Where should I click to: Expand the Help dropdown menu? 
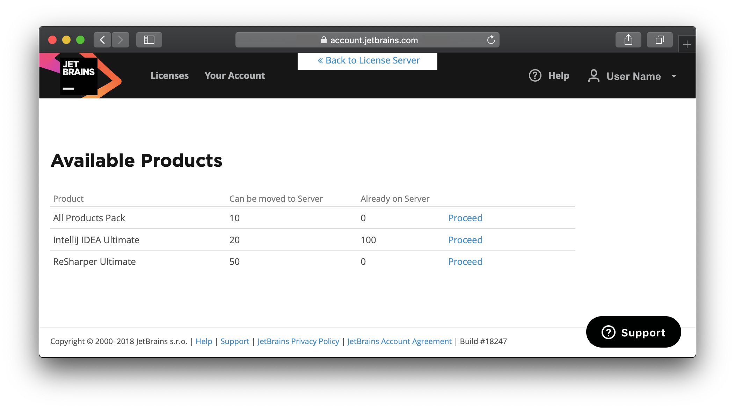click(x=549, y=76)
